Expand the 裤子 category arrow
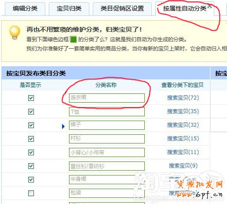This screenshot has width=227, height=204. (x=63, y=126)
